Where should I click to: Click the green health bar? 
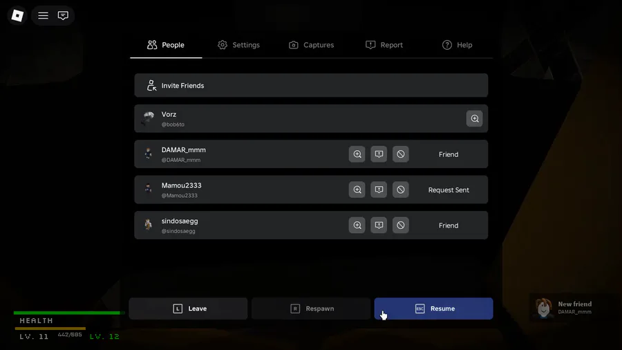tap(67, 313)
